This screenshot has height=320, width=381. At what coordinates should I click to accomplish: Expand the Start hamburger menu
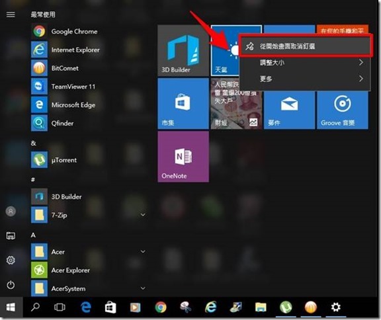point(11,15)
